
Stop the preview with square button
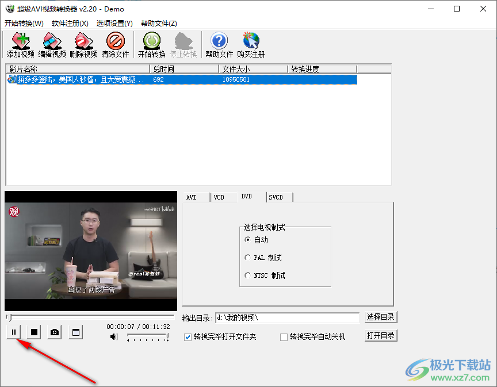34,332
